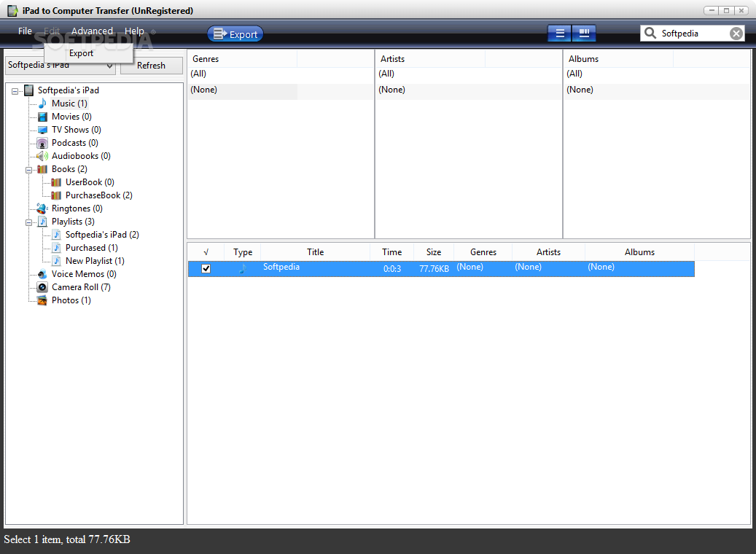This screenshot has height=554, width=756.
Task: Switch to list view mode
Action: [x=559, y=34]
